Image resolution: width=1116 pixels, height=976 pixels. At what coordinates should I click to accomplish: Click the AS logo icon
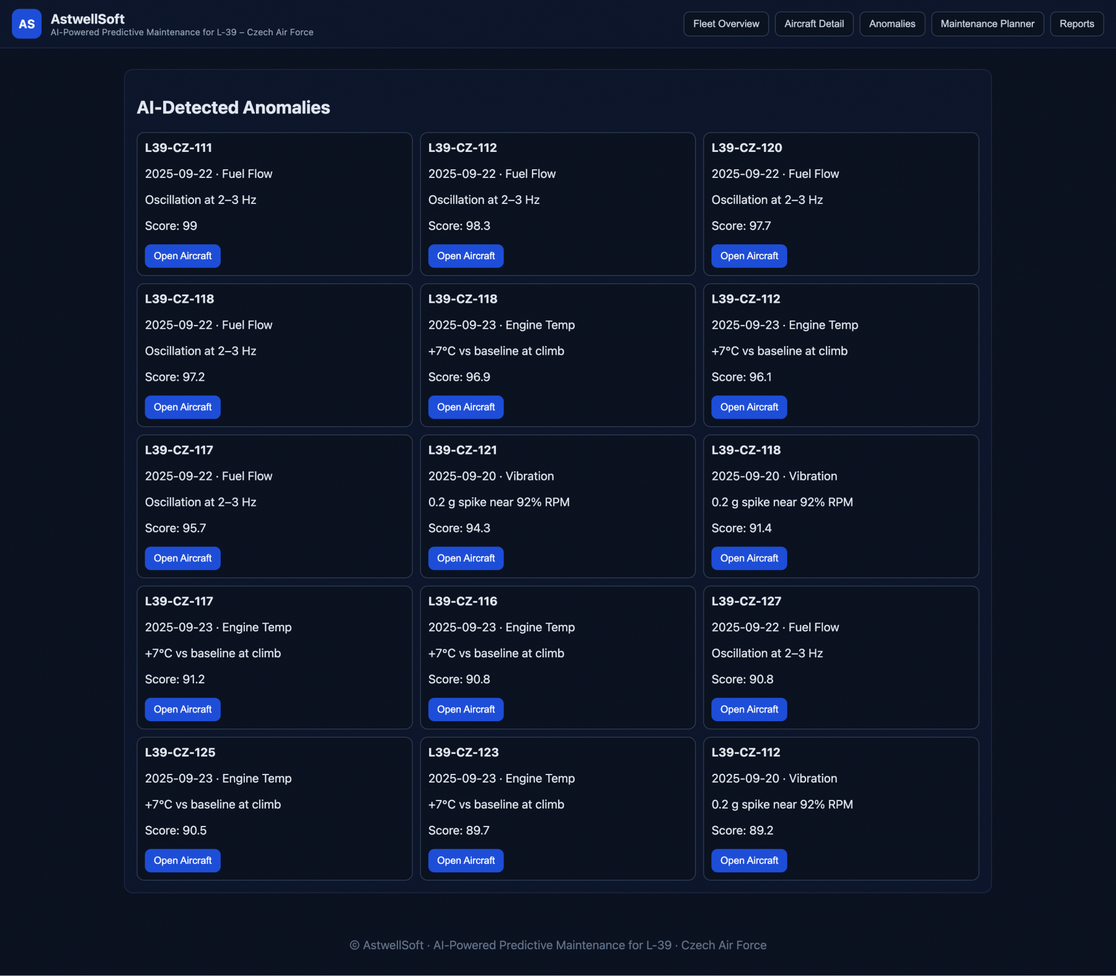27,24
